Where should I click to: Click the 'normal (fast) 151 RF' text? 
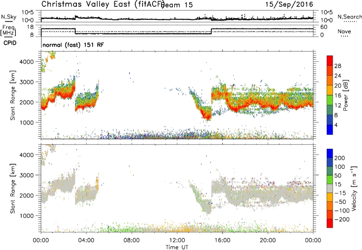pyautogui.click(x=73, y=45)
